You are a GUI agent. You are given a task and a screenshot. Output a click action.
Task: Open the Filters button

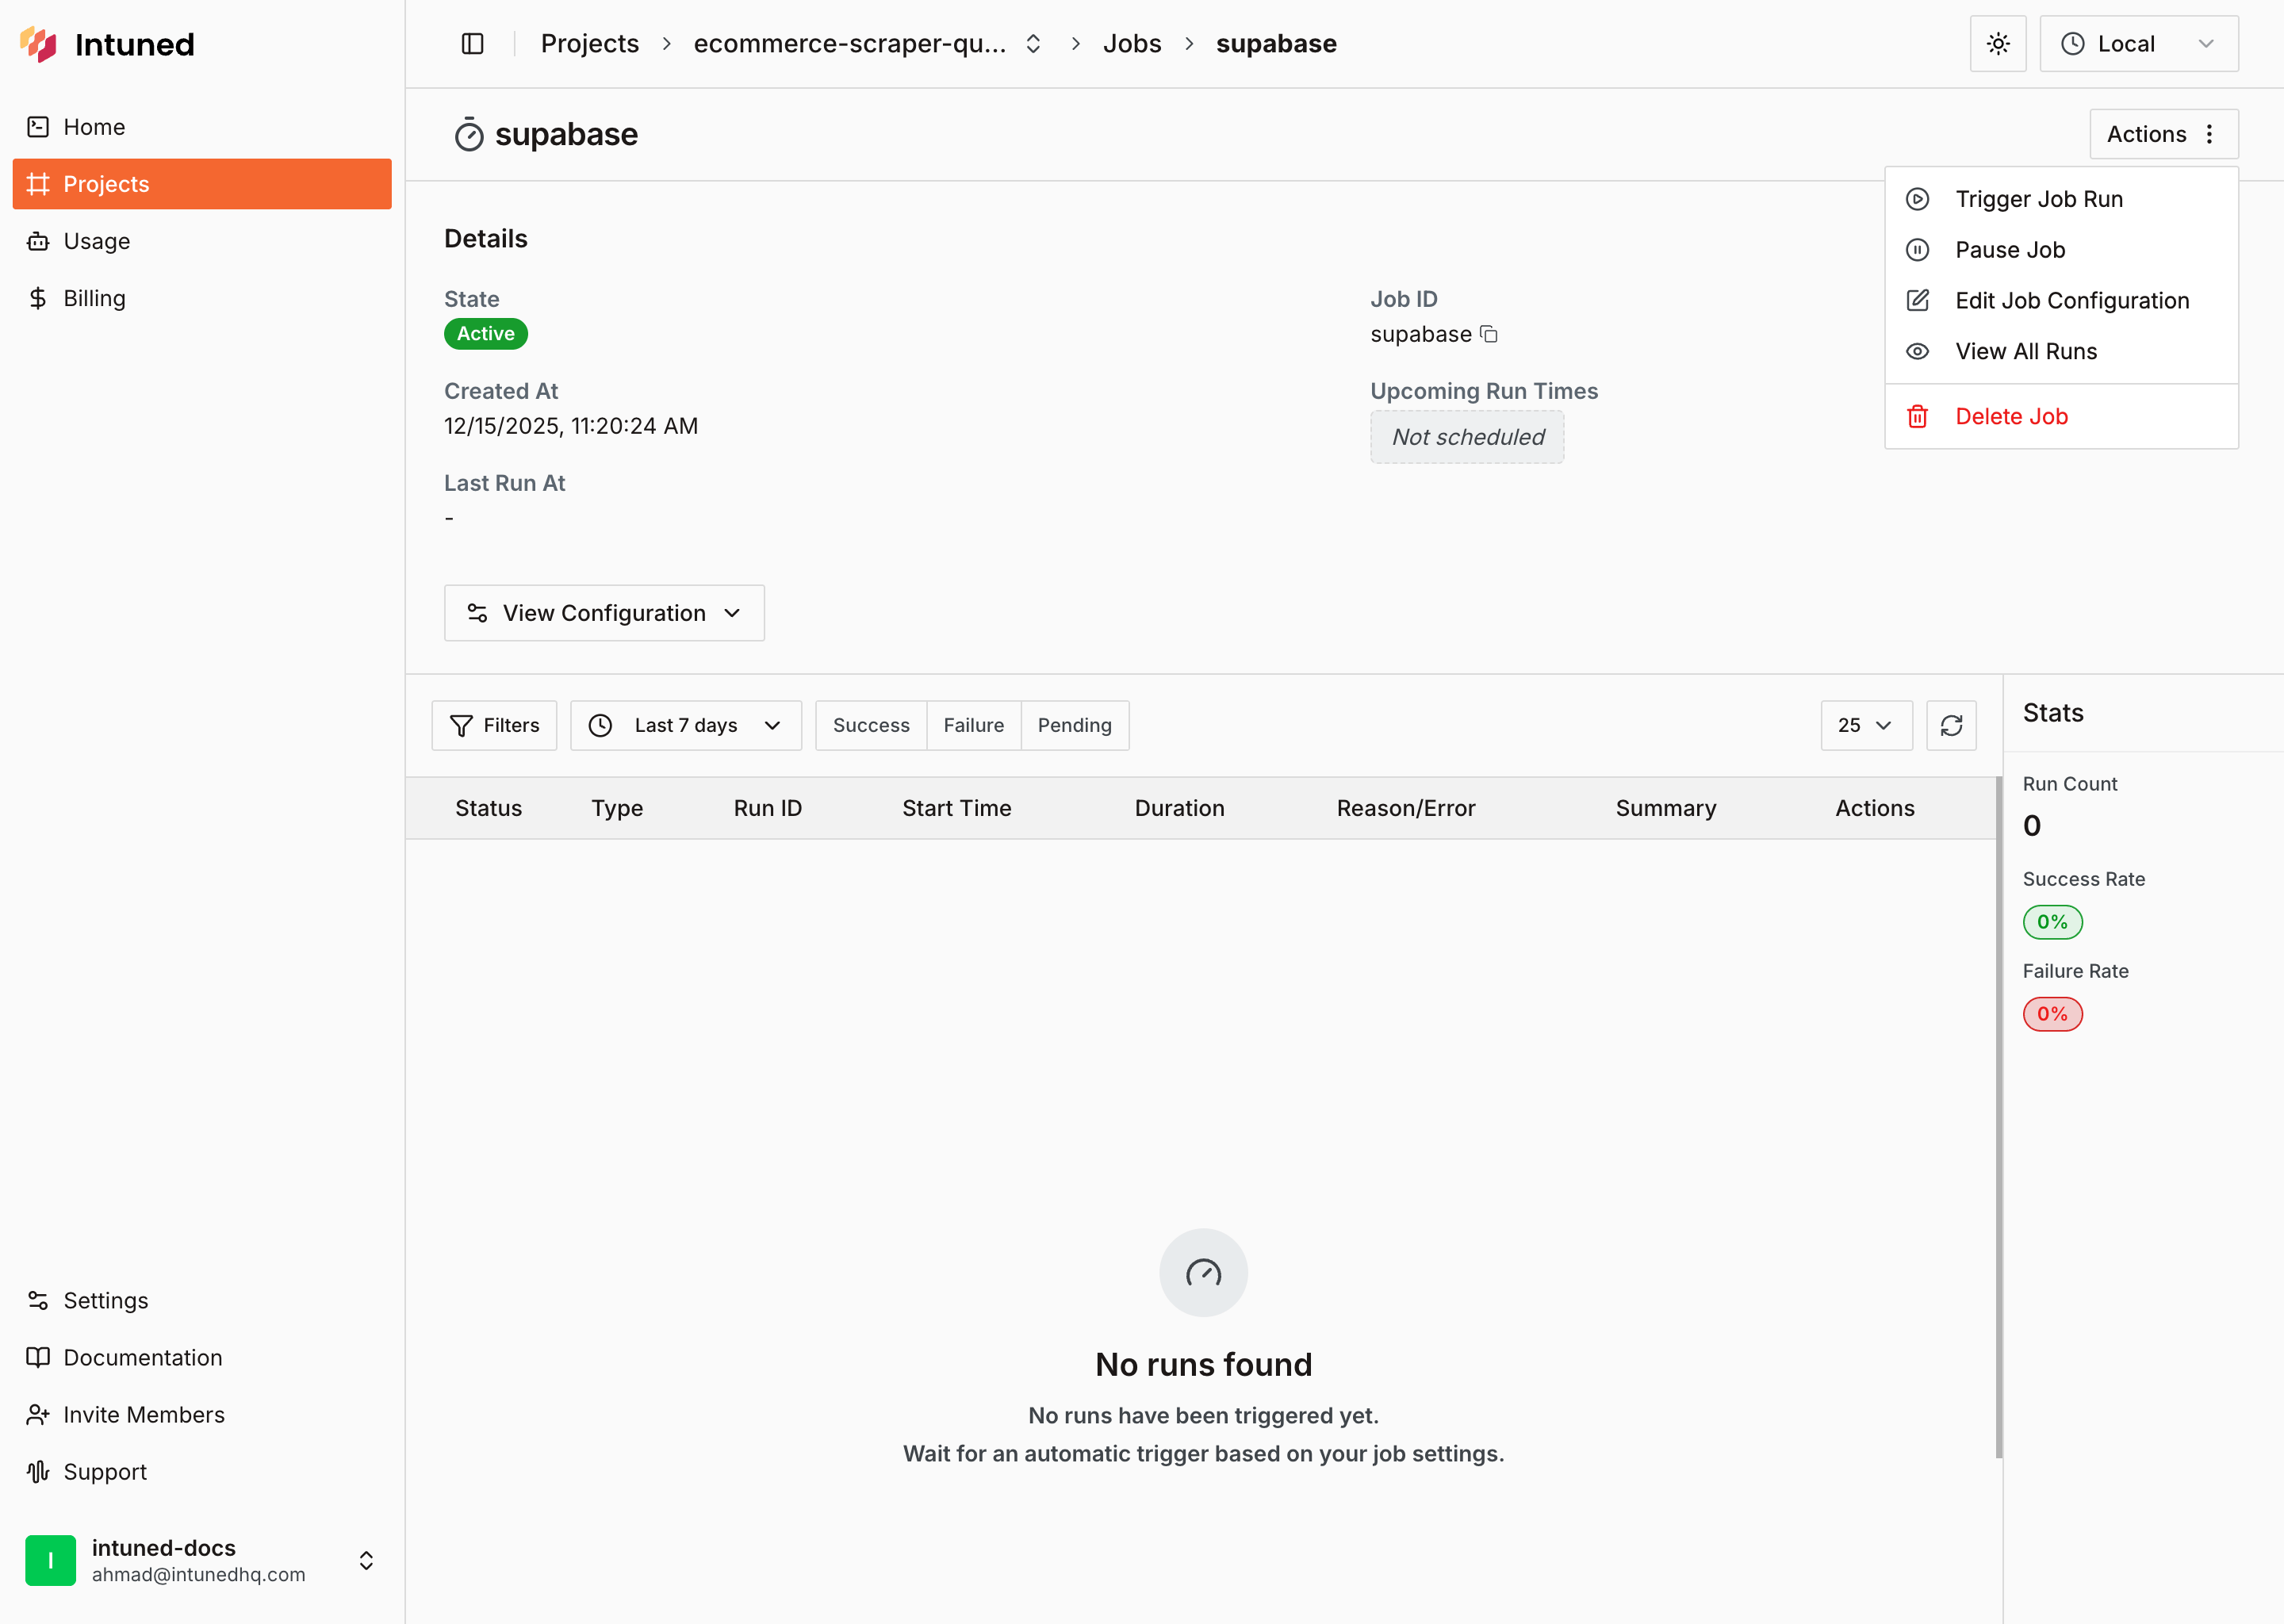(x=494, y=725)
